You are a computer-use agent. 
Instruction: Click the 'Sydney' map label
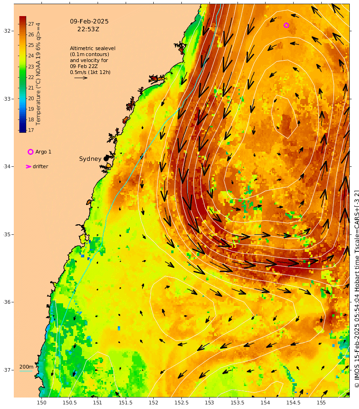(90, 159)
